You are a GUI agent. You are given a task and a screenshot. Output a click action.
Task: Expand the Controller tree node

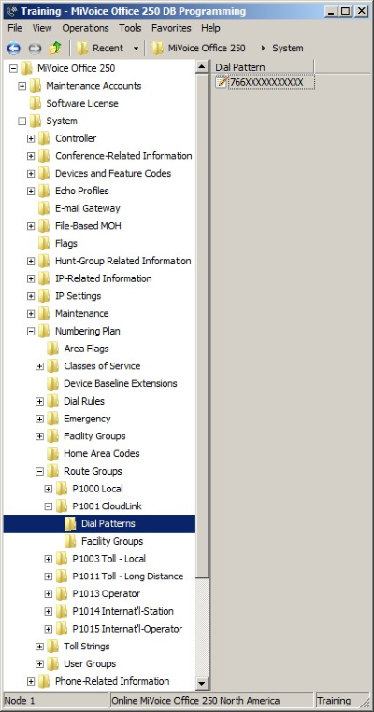[31, 138]
